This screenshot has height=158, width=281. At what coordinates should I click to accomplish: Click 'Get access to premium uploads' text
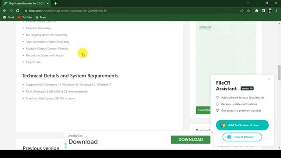coord(241,111)
